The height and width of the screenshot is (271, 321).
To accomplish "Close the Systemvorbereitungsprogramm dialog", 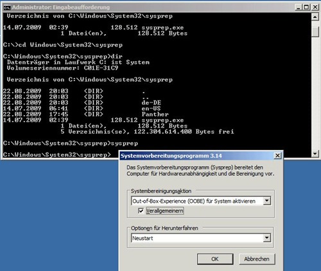I will click(x=277, y=155).
